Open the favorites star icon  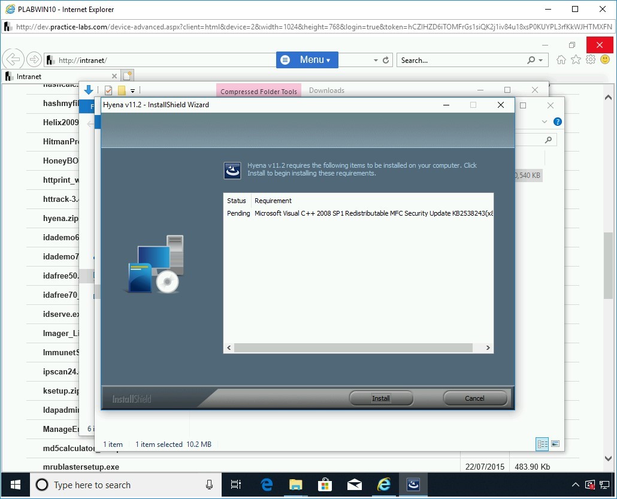(x=576, y=60)
